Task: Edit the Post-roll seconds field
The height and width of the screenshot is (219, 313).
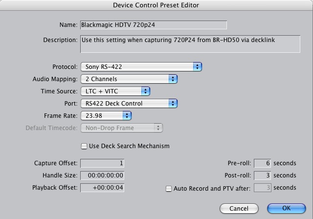Action: click(262, 175)
